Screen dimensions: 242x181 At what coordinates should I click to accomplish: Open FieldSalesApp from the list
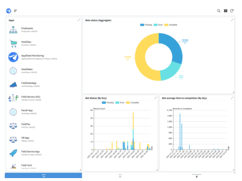coord(44,84)
